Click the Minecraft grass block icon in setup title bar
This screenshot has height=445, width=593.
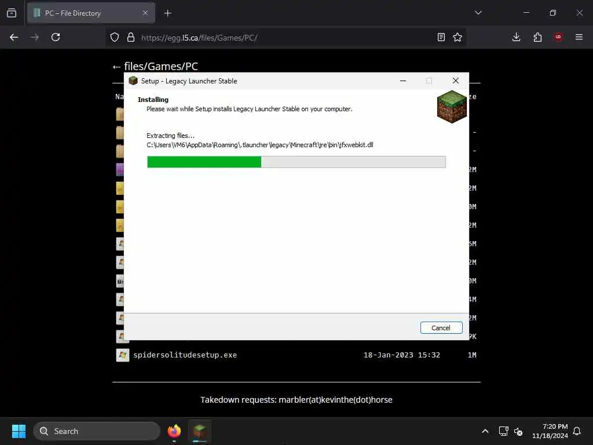133,81
